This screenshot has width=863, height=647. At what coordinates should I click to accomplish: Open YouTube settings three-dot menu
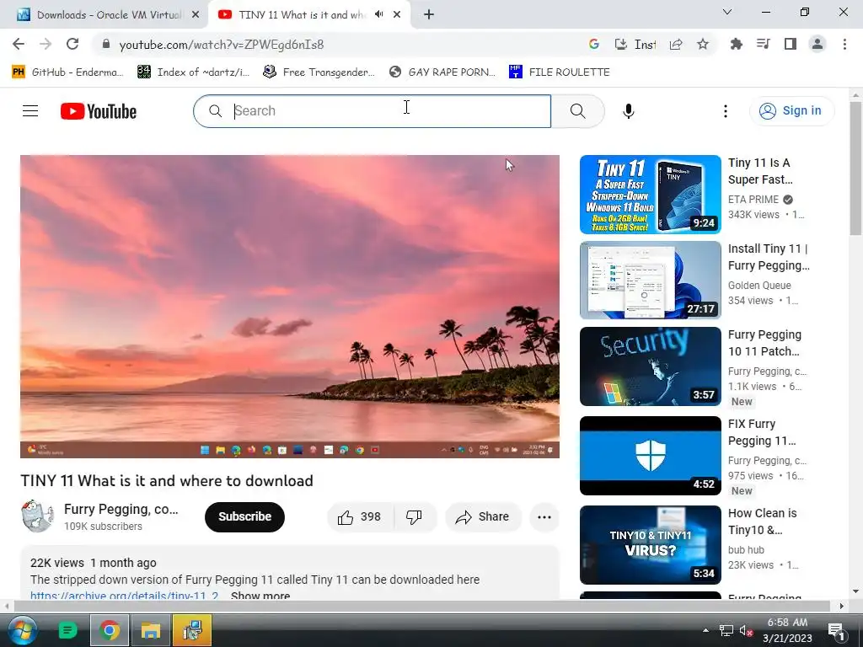point(726,111)
